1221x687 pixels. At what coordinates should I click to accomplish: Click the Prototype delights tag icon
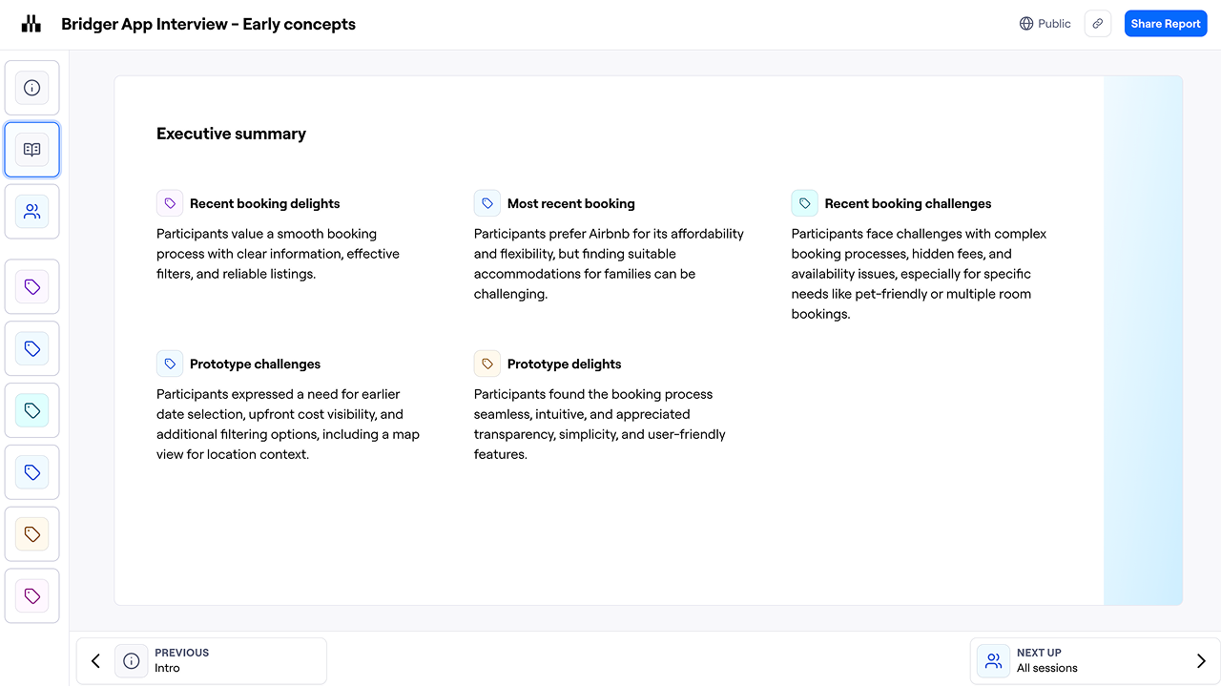[487, 364]
